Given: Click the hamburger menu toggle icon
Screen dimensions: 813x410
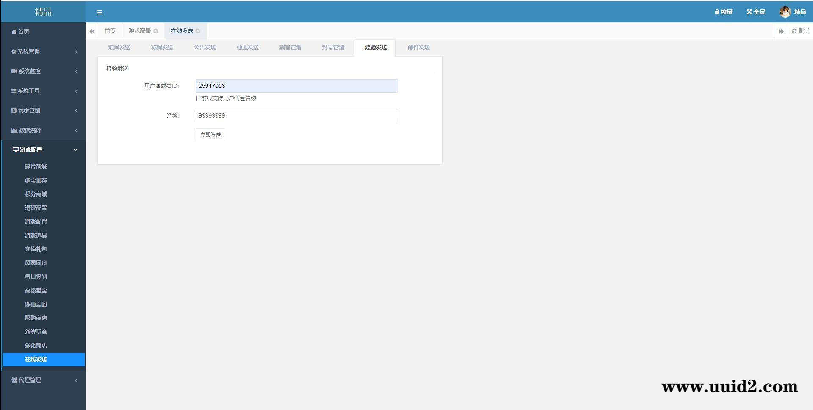Looking at the screenshot, I should (x=100, y=12).
